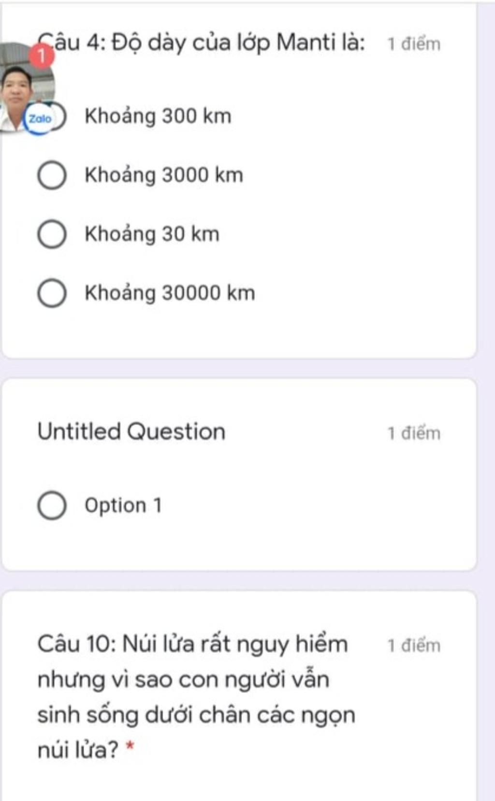This screenshot has width=495, height=801.
Task: Click the Untitled Question heading
Action: coord(131,431)
